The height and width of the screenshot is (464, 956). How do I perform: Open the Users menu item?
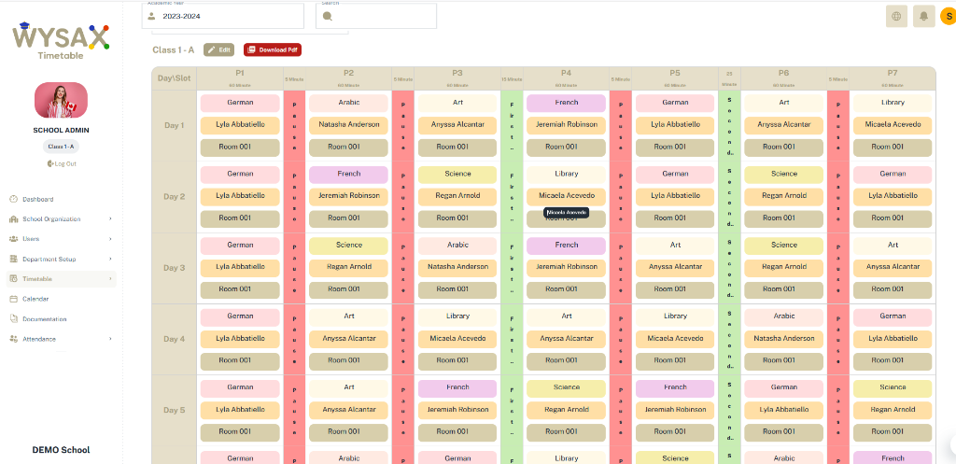point(31,239)
